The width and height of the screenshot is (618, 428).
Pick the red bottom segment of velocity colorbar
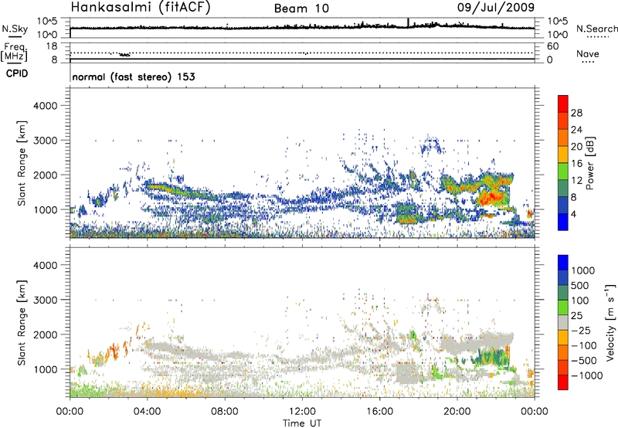(x=563, y=382)
